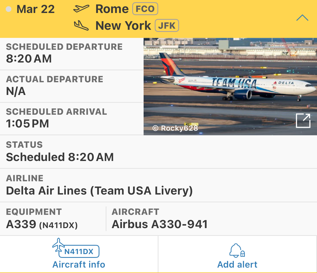Screen dimensions: 317x273
Task: Click the N411DX aircraft info icon
Action: coord(76,248)
